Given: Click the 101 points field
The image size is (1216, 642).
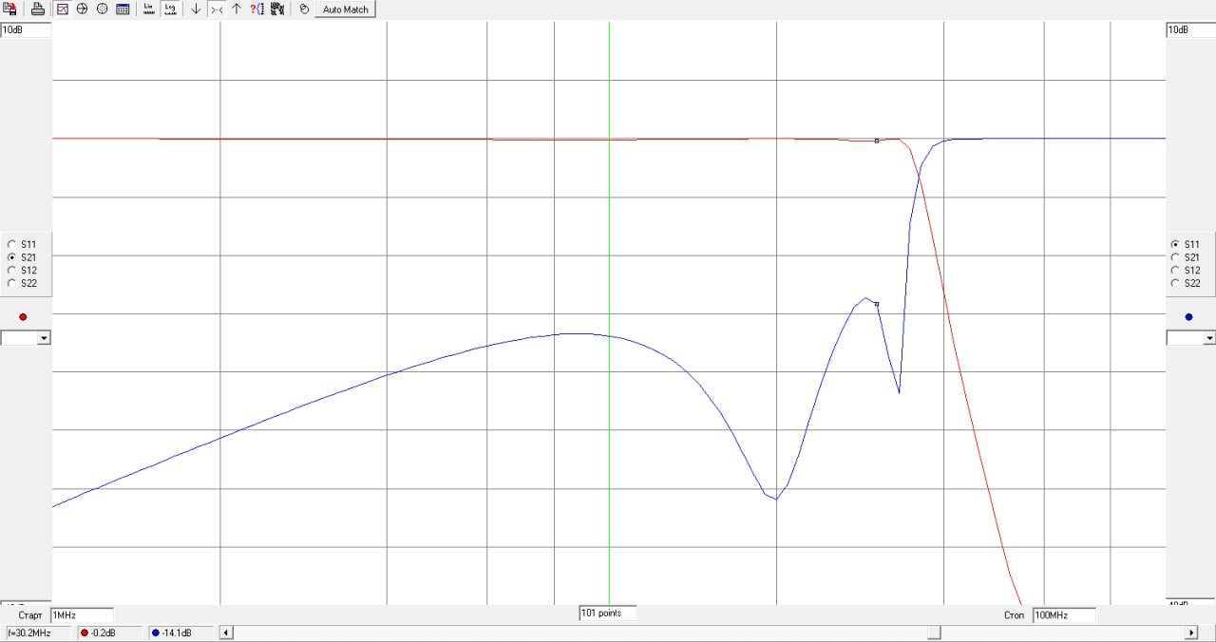Looking at the screenshot, I should tap(607, 614).
